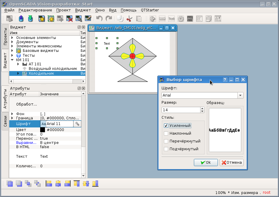The image size is (279, 197).
Task: Enable the Наклонный style checkbox
Action: coord(166,133)
